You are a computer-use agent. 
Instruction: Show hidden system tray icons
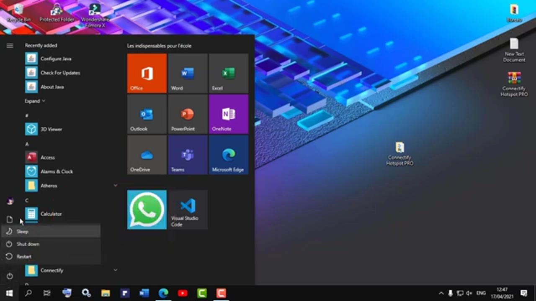[x=441, y=293]
